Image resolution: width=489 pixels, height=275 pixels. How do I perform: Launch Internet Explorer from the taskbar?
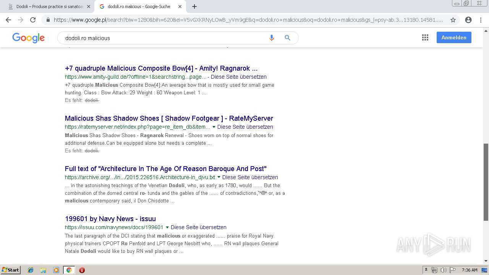[31, 270]
